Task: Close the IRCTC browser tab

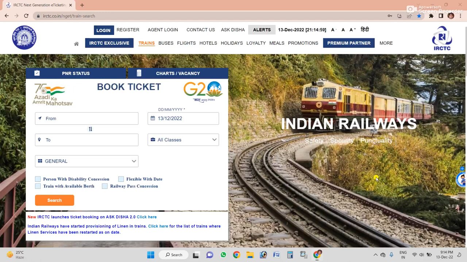Action: 70,5
